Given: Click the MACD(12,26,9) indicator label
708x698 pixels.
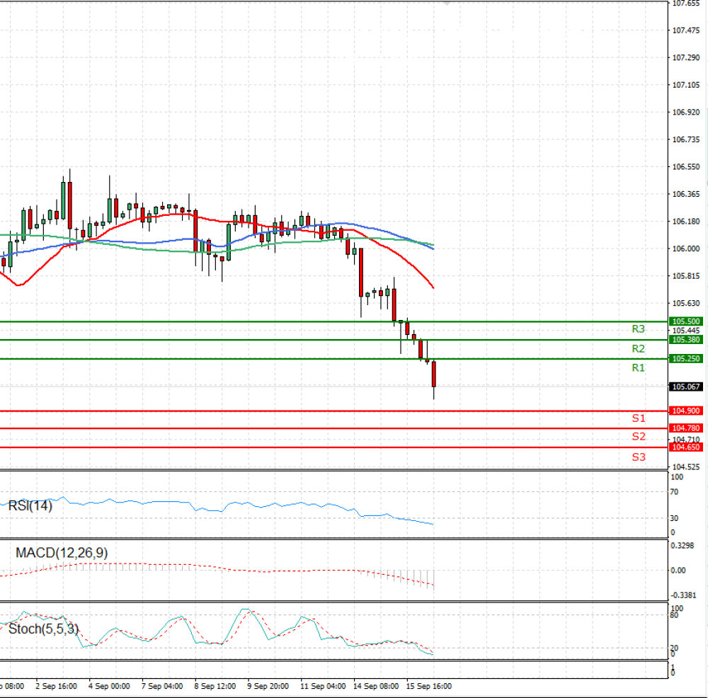Looking at the screenshot, I should click(x=62, y=553).
